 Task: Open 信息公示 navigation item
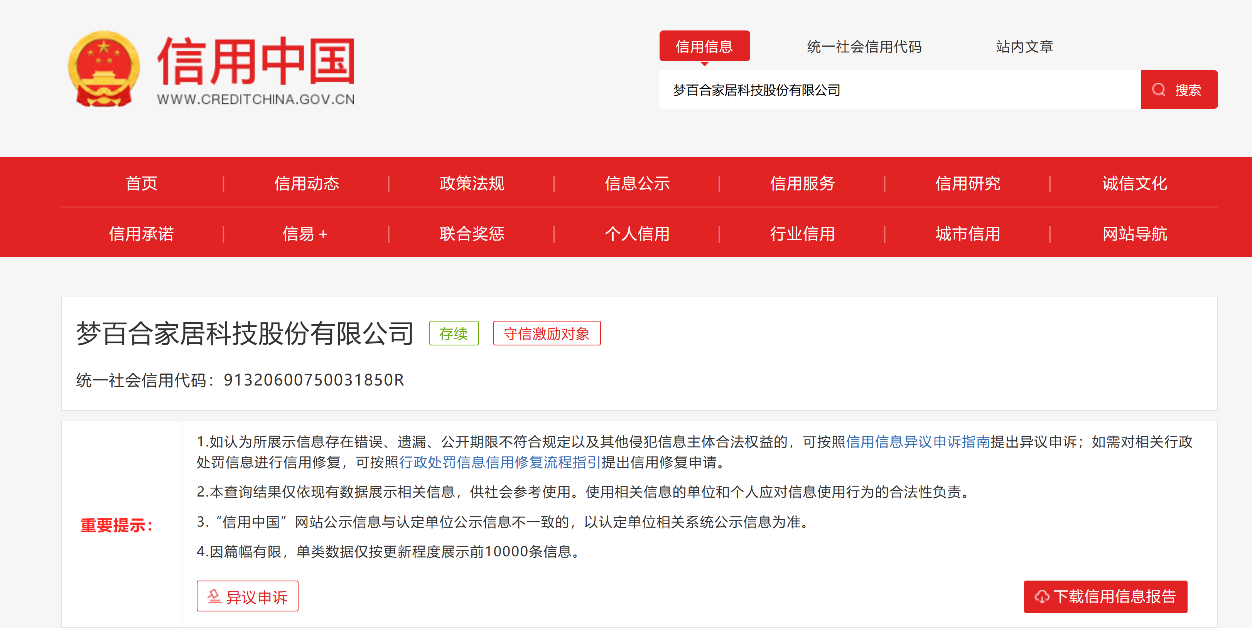(x=637, y=184)
